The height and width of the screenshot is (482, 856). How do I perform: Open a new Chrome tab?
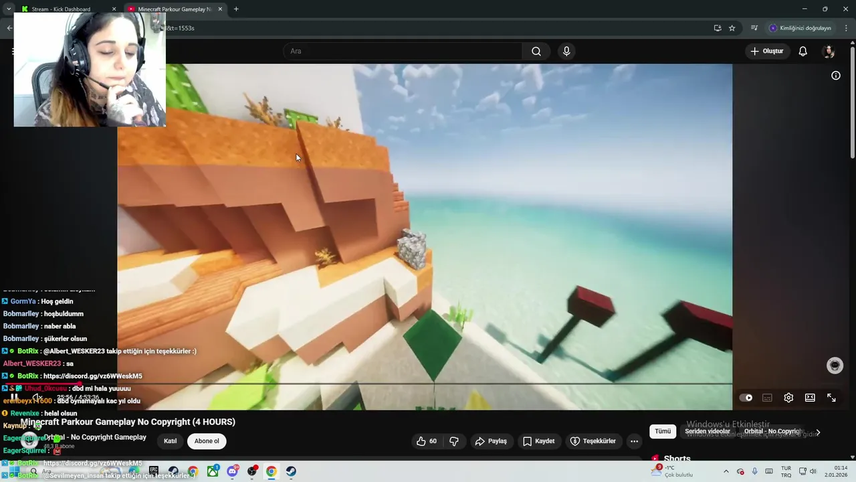coord(236,9)
